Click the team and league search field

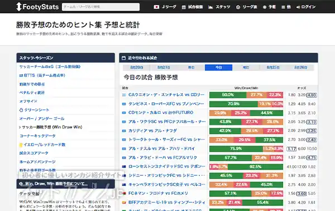tap(100, 7)
